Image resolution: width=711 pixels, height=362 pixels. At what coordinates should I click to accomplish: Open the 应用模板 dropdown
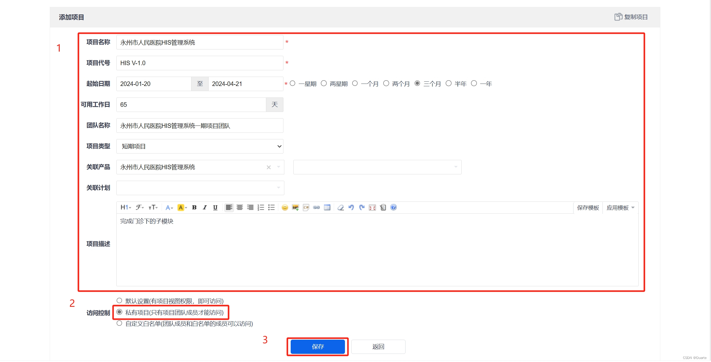pos(620,208)
